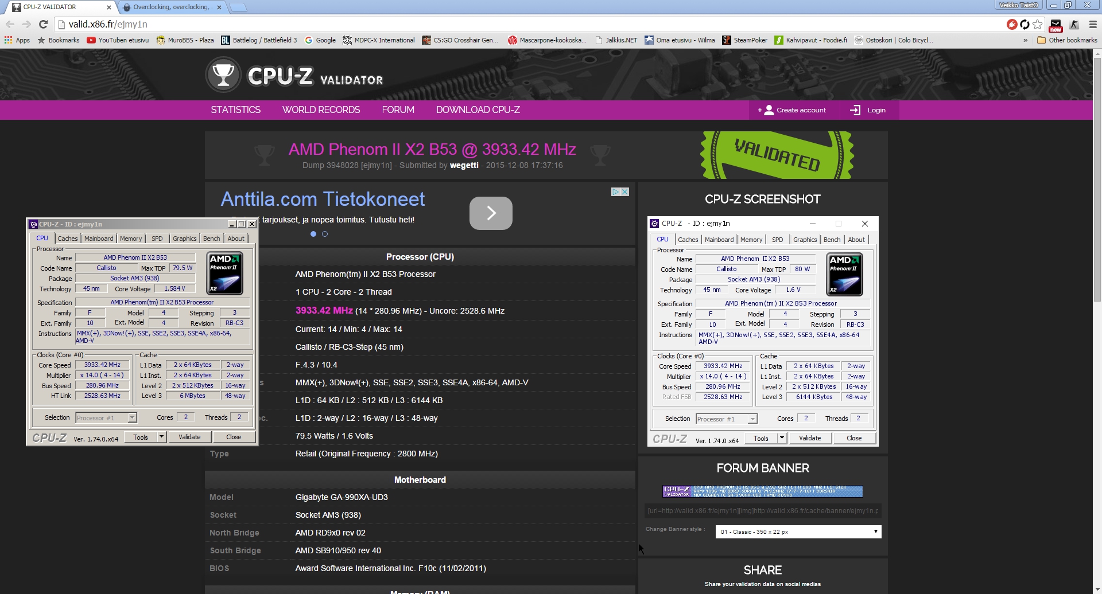Click the CPU-Z forum banner image
Viewport: 1102px width, 594px height.
[x=762, y=491]
